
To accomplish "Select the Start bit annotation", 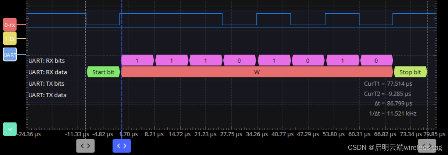I will point(103,72).
